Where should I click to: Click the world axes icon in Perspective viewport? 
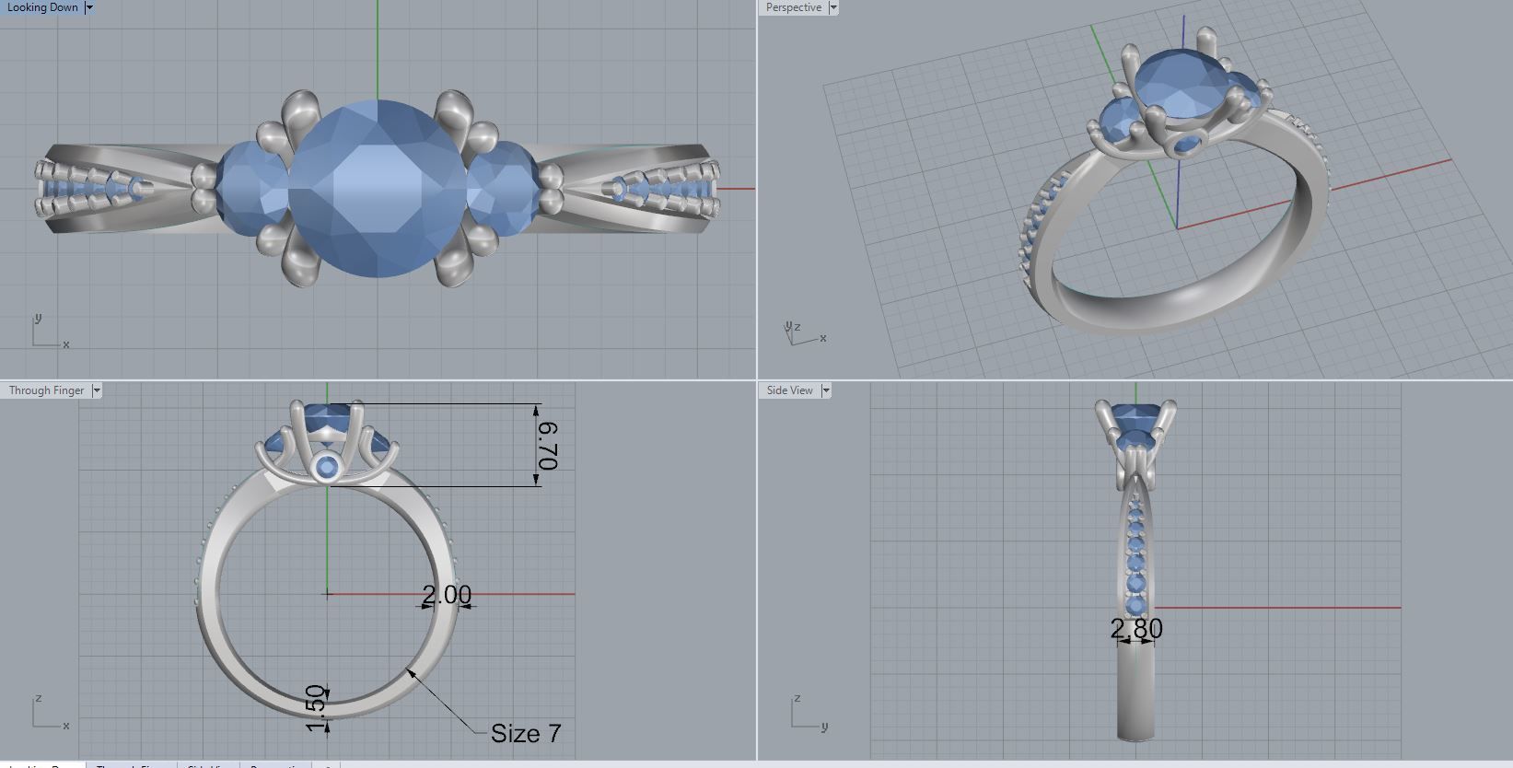tap(804, 333)
